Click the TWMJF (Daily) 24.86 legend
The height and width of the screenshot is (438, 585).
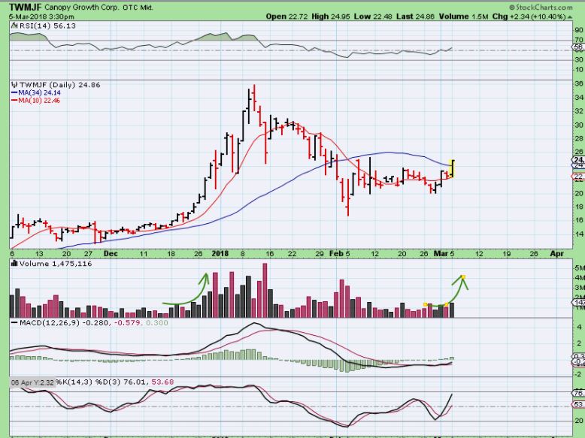(59, 85)
